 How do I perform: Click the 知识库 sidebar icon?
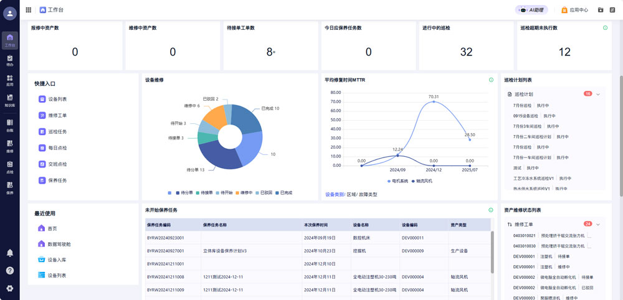[9, 100]
